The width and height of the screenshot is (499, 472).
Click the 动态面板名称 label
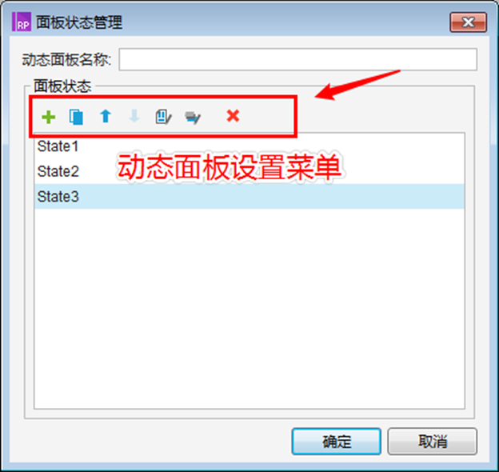pos(67,60)
